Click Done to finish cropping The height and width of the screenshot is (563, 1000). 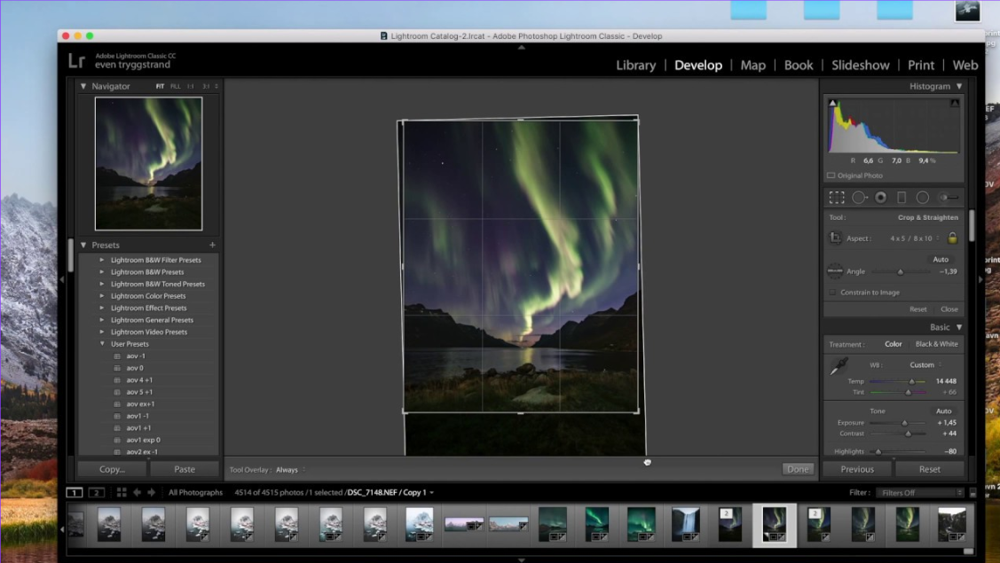[797, 469]
